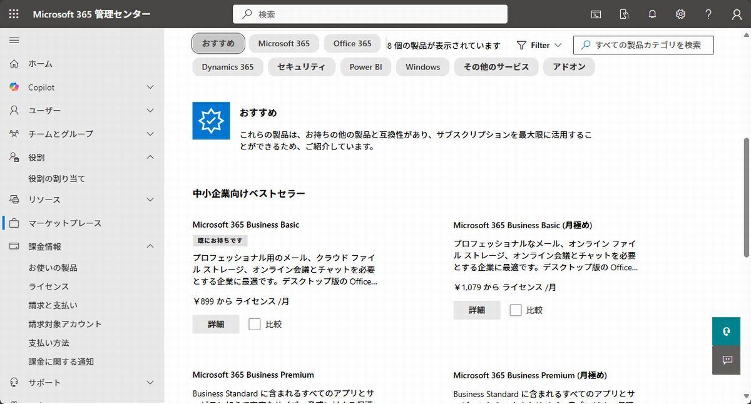
Task: Click the リソース icon in sidebar
Action: (14, 199)
